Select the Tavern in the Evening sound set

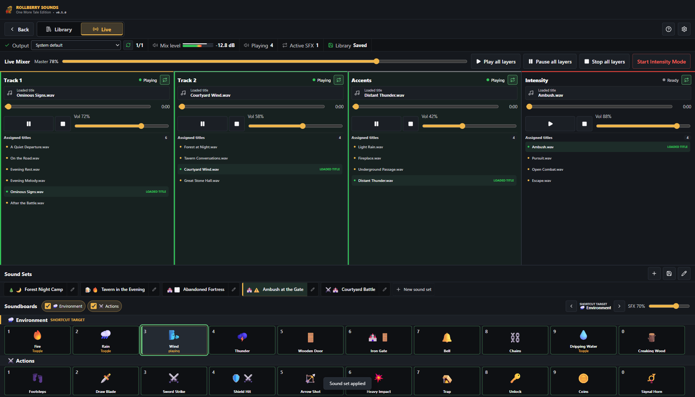click(115, 289)
